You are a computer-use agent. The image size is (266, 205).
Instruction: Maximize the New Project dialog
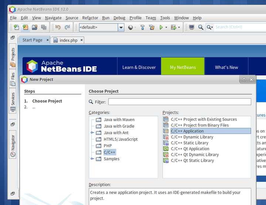[x=244, y=79]
